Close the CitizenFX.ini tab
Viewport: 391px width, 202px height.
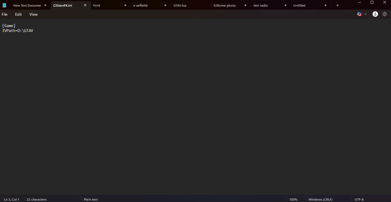tap(85, 5)
